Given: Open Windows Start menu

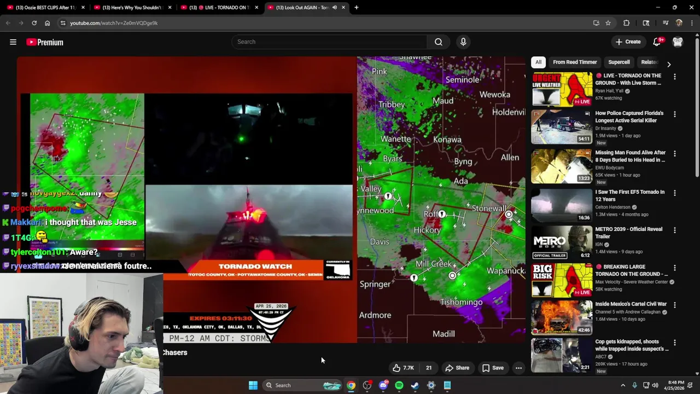Looking at the screenshot, I should pyautogui.click(x=253, y=385).
